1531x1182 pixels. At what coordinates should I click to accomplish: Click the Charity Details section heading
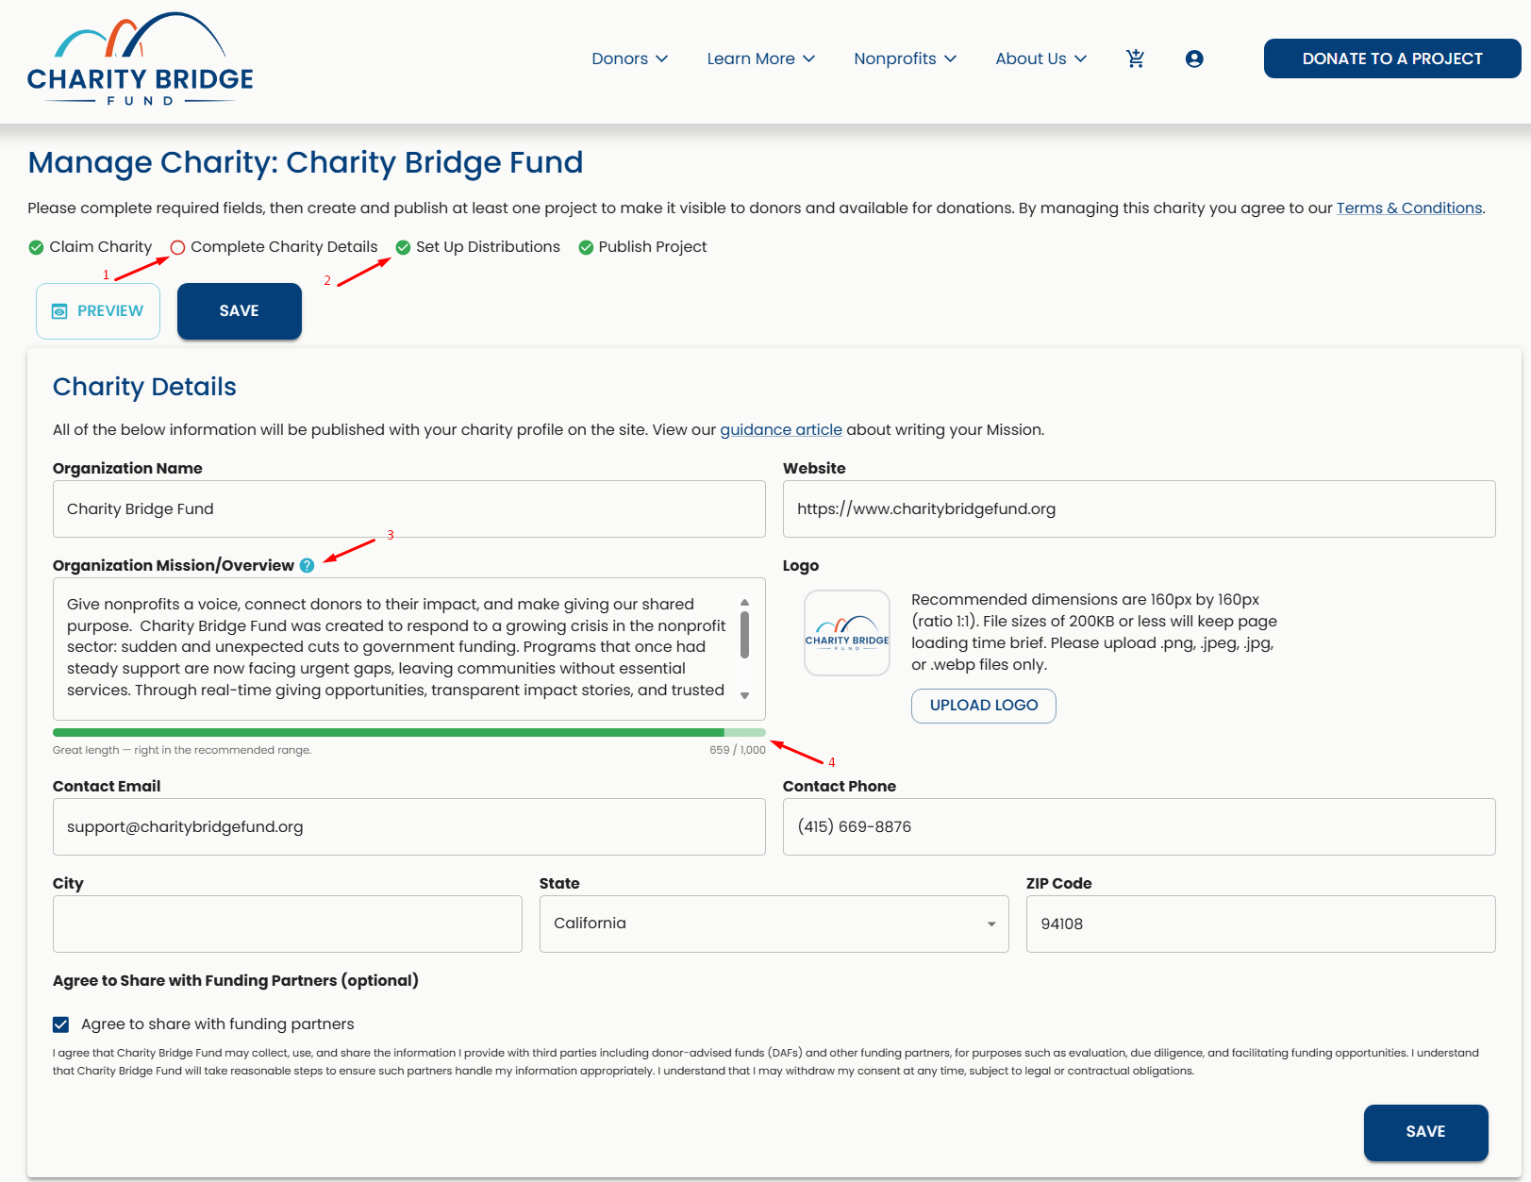click(144, 387)
